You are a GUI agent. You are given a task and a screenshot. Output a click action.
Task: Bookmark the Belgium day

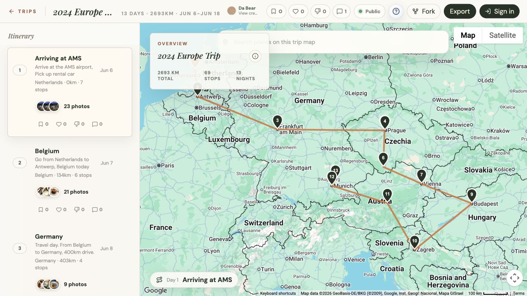point(43,210)
